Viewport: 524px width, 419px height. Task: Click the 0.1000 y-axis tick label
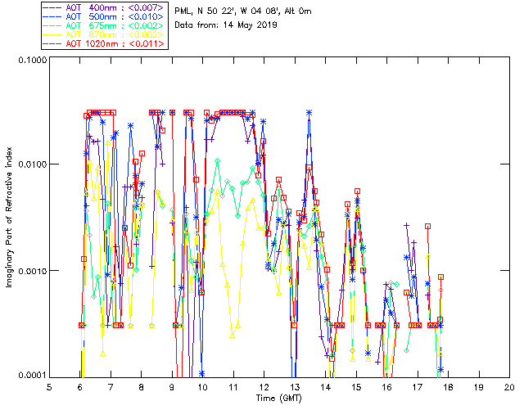[x=30, y=61]
